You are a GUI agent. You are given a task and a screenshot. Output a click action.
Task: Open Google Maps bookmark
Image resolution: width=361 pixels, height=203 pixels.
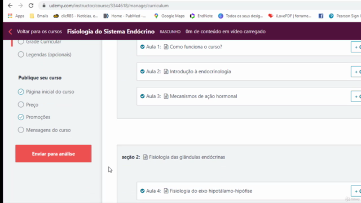pyautogui.click(x=169, y=16)
